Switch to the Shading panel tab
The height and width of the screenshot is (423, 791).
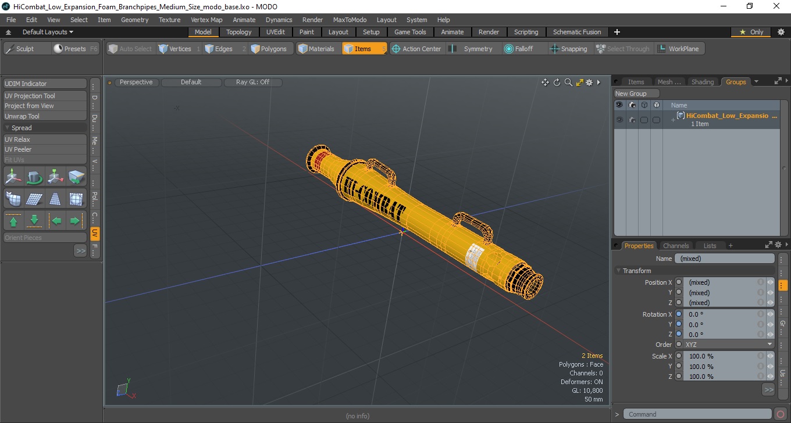click(702, 82)
